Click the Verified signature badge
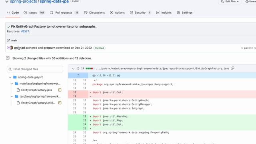Viewport: 256px width, 144px height. pyautogui.click(x=100, y=48)
